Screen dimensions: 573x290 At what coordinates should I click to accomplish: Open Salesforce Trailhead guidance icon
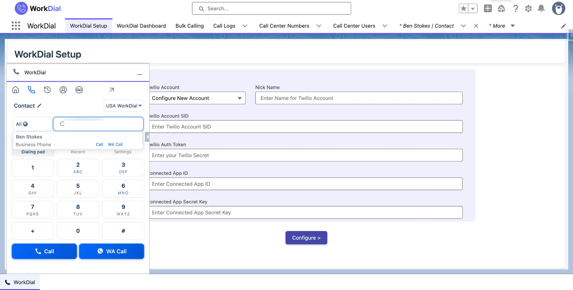[501, 9]
